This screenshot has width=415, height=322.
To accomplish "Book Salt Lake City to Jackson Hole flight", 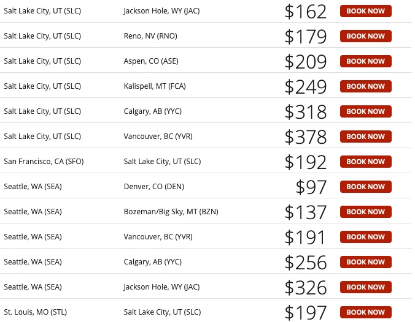I will point(365,11).
